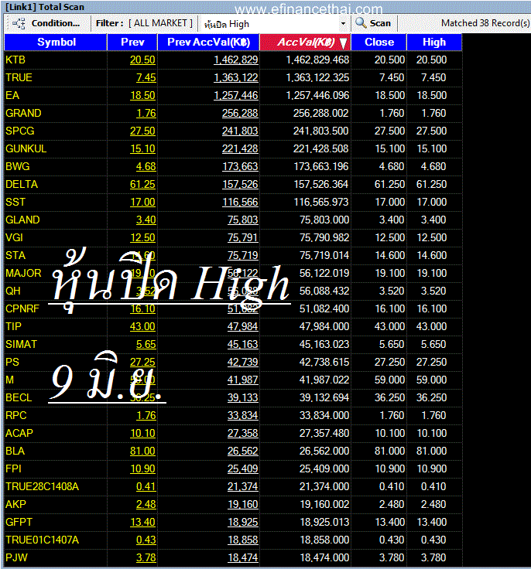Screen dimensions: 531x569
Task: Select the QH symbol
Action: coord(12,291)
